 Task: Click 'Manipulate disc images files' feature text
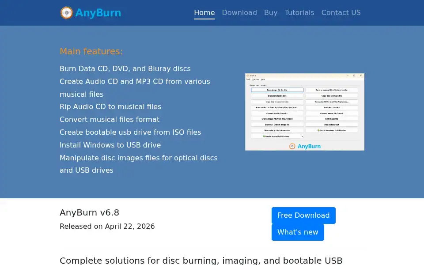point(138,164)
